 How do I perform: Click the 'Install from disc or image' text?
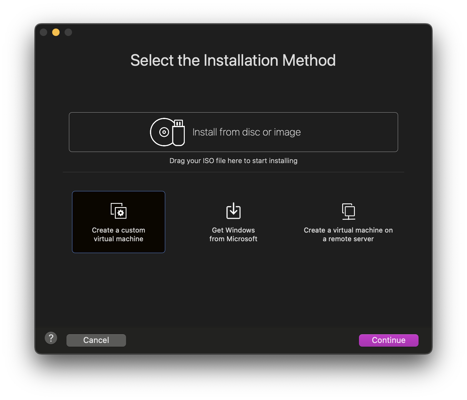pyautogui.click(x=247, y=132)
